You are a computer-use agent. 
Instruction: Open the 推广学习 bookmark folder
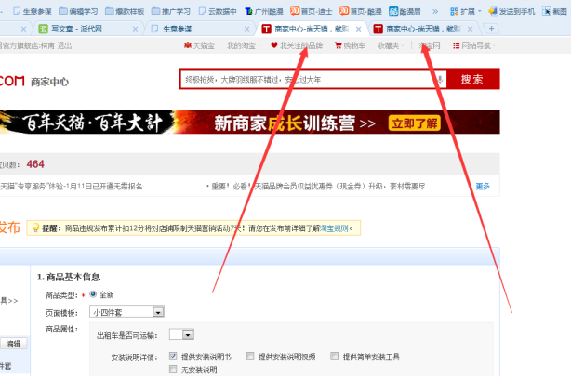tap(171, 12)
